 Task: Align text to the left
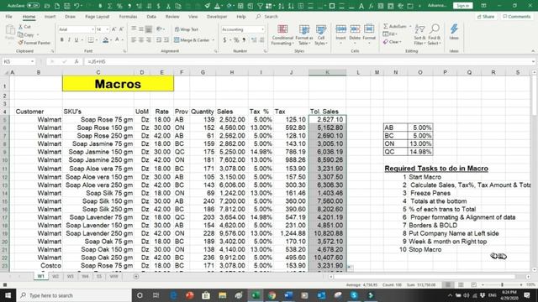(x=134, y=40)
